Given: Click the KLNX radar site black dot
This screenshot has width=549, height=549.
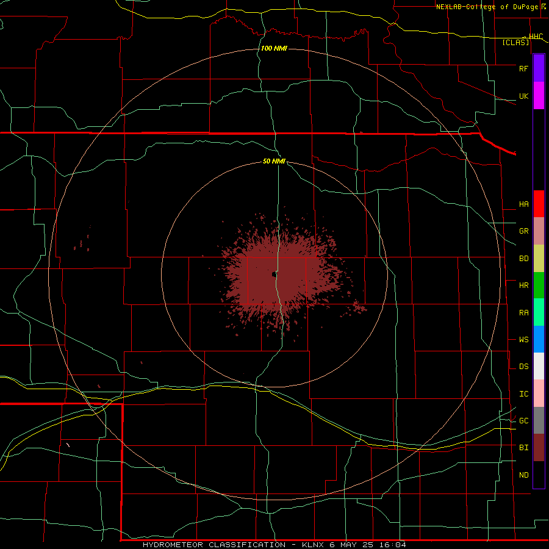Looking at the screenshot, I should pyautogui.click(x=273, y=274).
